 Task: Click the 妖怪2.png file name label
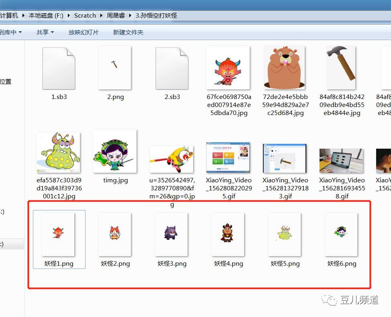click(116, 263)
